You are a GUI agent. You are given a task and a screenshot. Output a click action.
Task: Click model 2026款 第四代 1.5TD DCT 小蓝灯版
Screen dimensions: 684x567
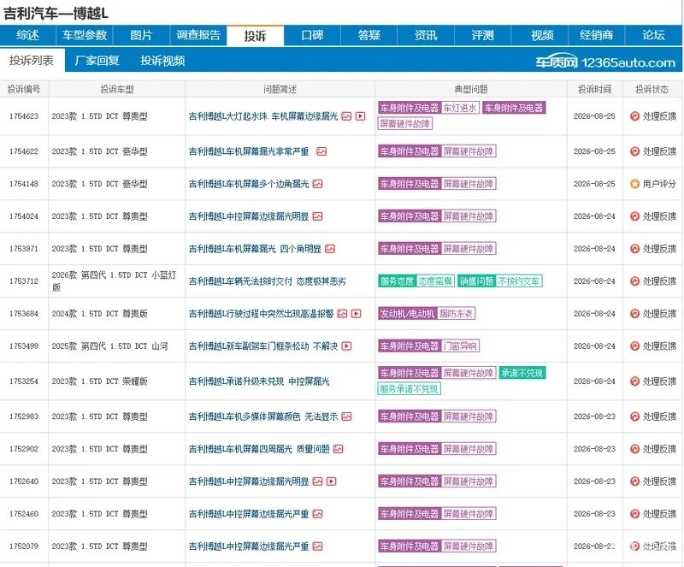114,281
